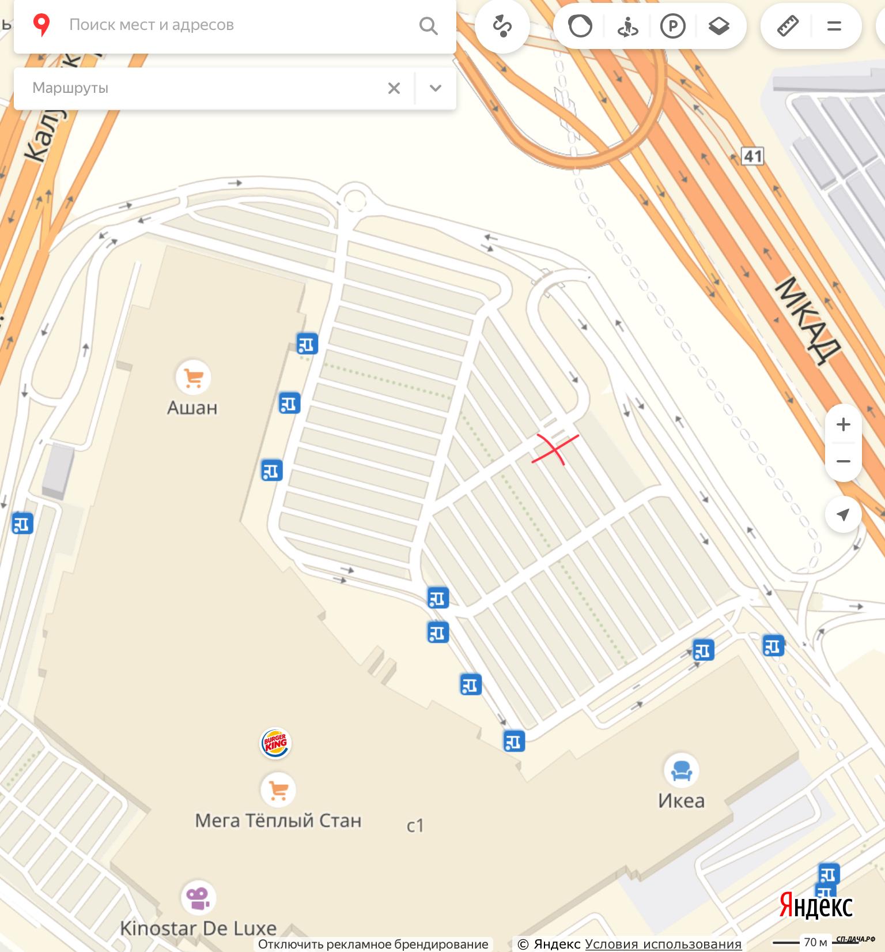Zoom out with the minus button

843,461
